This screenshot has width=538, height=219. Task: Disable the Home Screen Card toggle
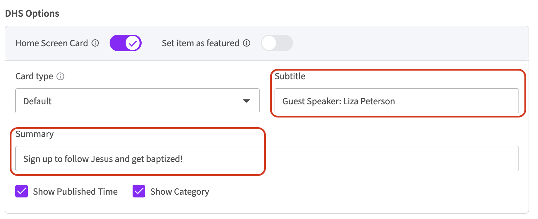click(125, 43)
